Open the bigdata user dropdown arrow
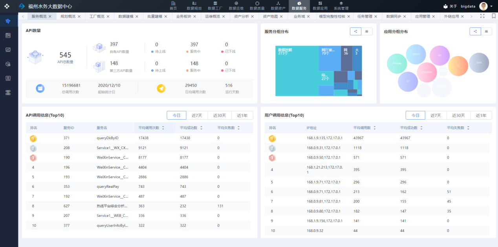Image resolution: width=498 pixels, height=247 pixels. point(491,6)
